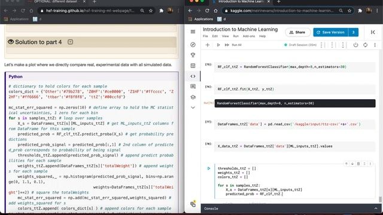Click in cell 76 RF_clf_ttZ.fit code
The image size is (383, 215).
pos(295,89)
